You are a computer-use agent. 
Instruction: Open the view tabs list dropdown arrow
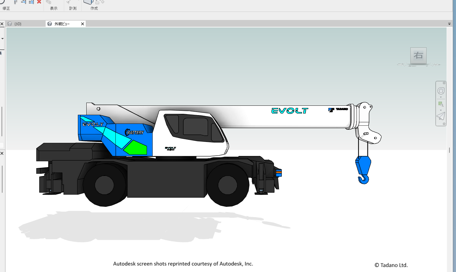pos(449,24)
